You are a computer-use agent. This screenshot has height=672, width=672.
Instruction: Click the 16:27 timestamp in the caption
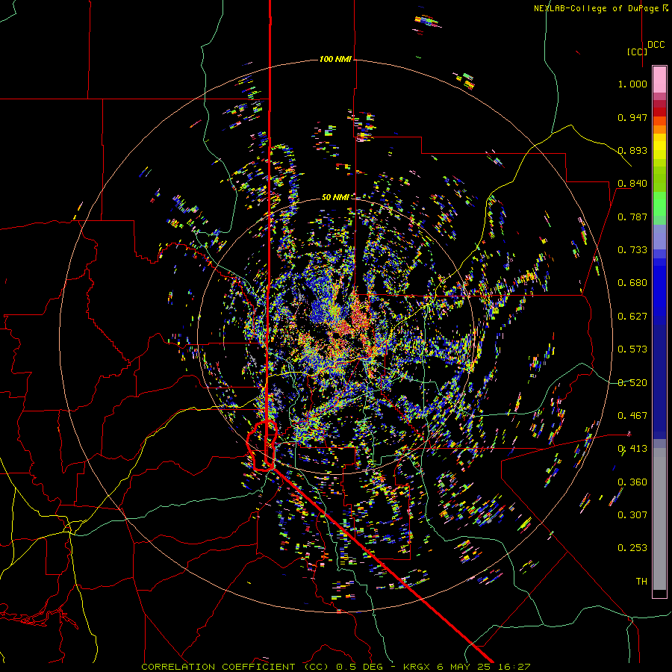pyautogui.click(x=516, y=667)
